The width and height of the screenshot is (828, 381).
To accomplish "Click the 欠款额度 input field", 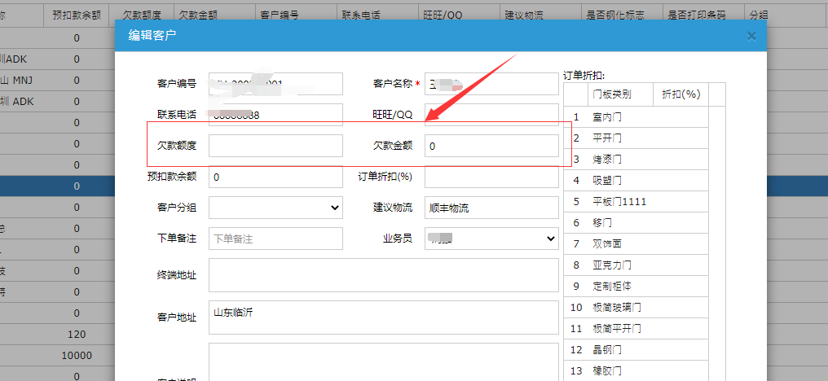I will click(275, 146).
